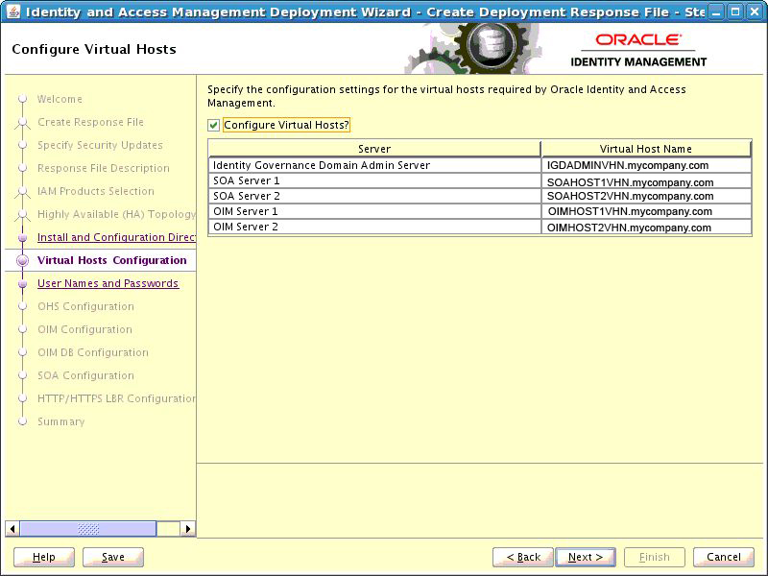This screenshot has width=768, height=576.
Task: Click the Virtual Hosts Configuration step bullet icon
Action: [22, 260]
